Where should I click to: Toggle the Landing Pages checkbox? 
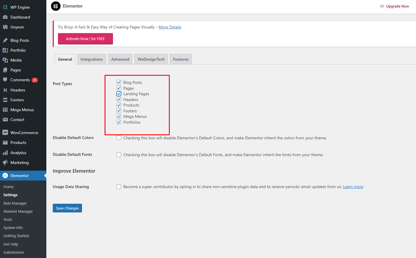119,94
